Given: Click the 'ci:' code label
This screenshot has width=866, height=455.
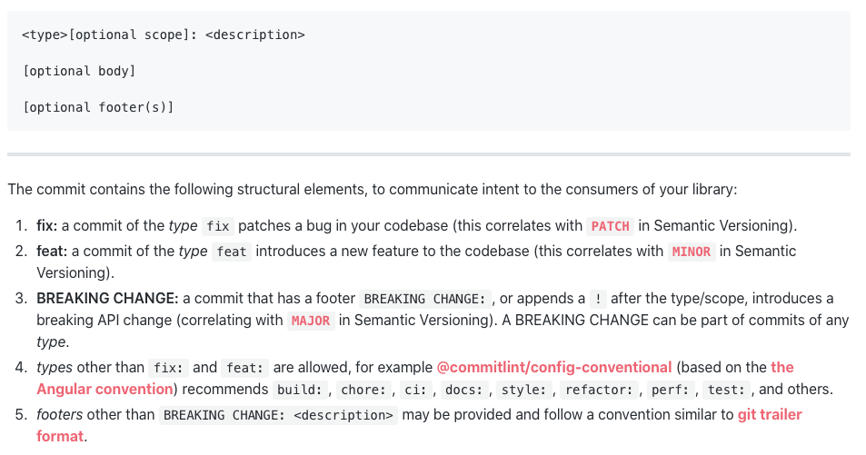Looking at the screenshot, I should (x=415, y=390).
